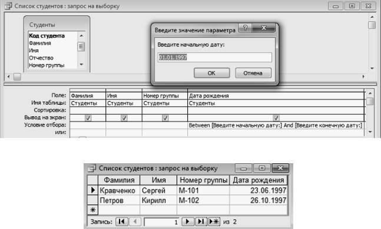Select the Петров cell in results
The width and height of the screenshot is (381, 229).
(119, 200)
